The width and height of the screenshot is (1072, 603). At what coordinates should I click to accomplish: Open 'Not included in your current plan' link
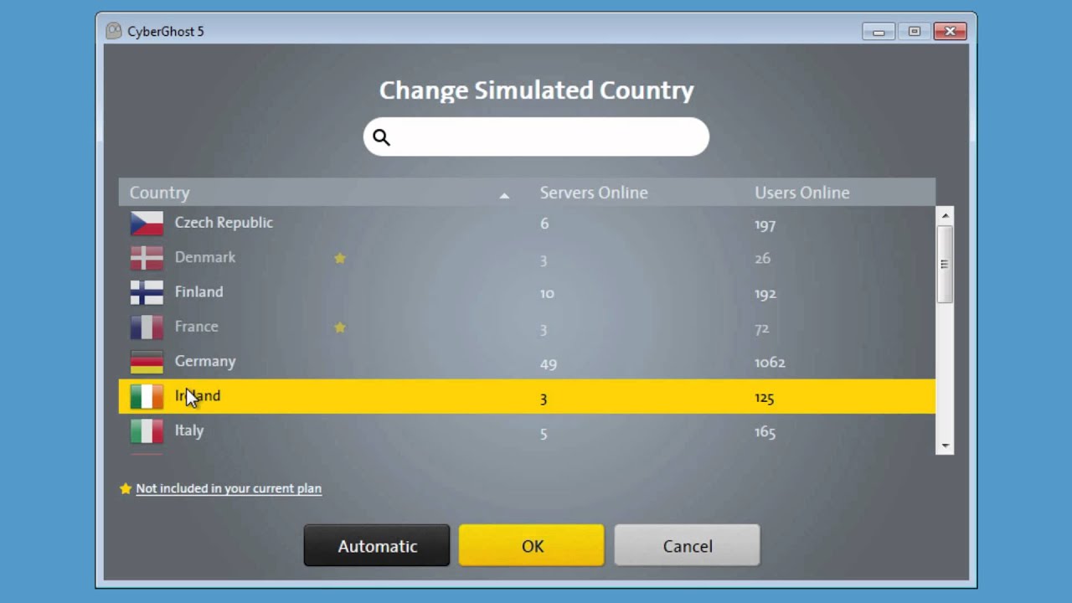point(229,488)
